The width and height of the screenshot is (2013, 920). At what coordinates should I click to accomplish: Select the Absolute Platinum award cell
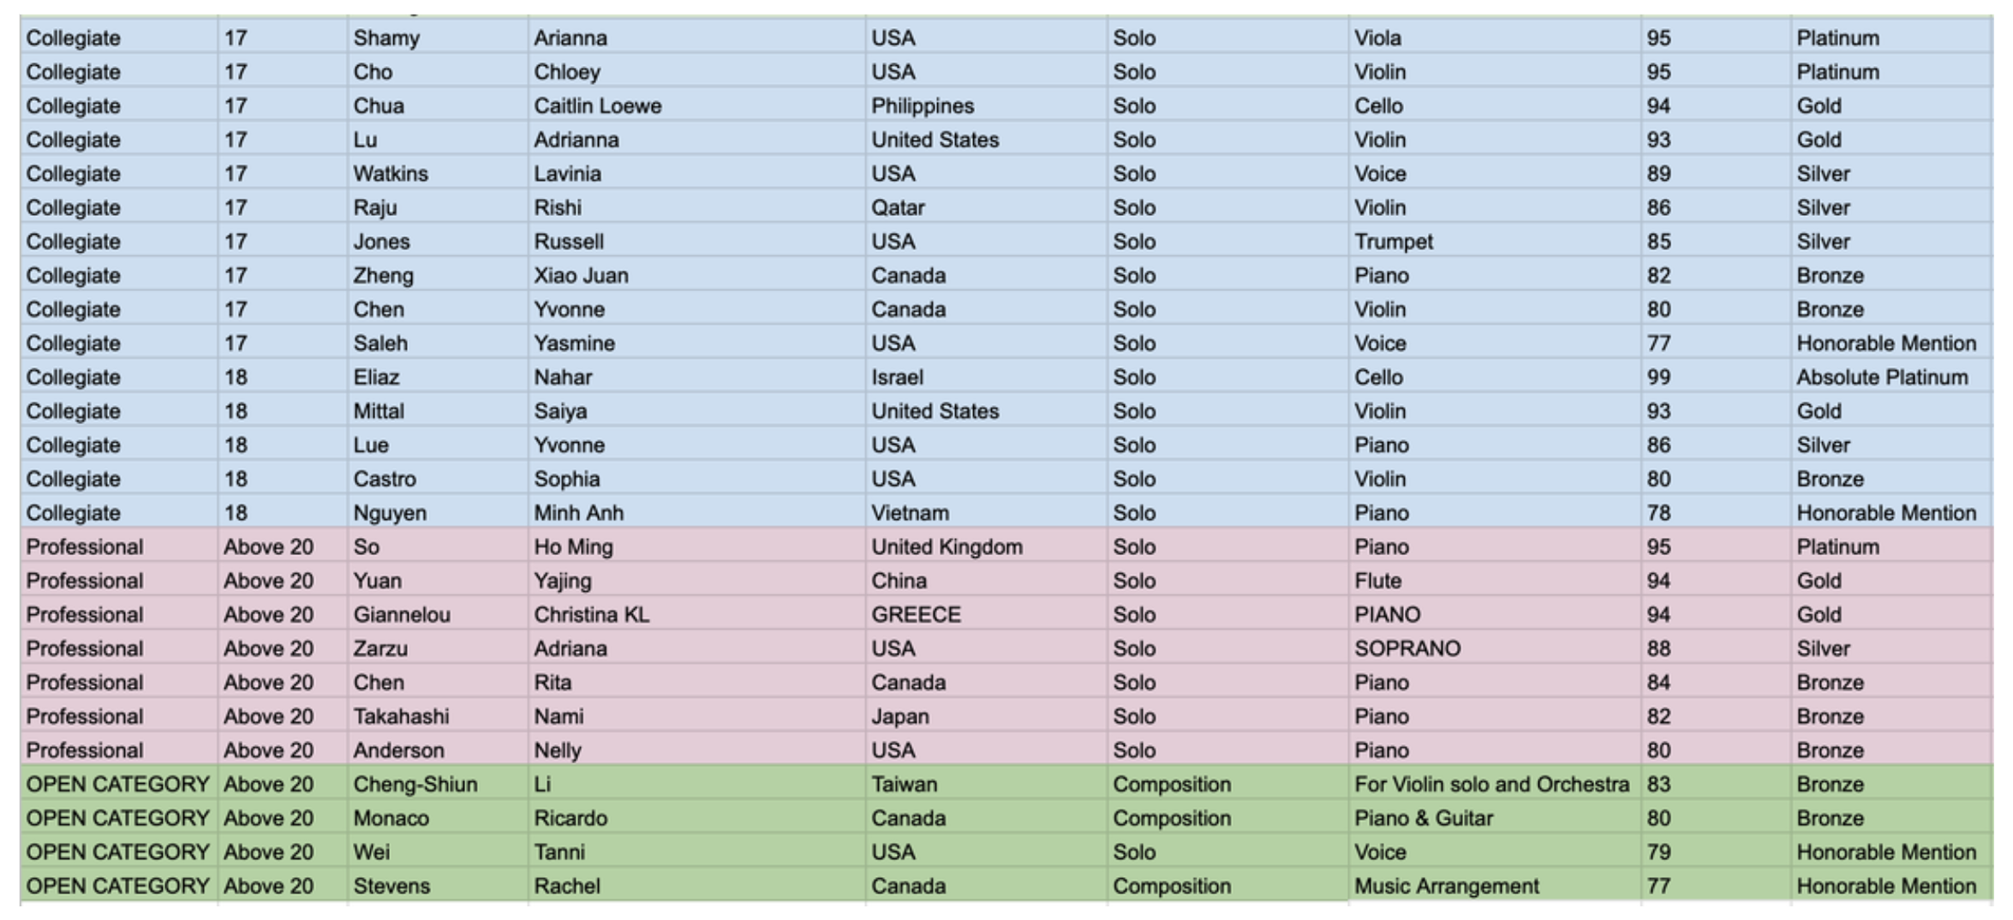point(1881,378)
